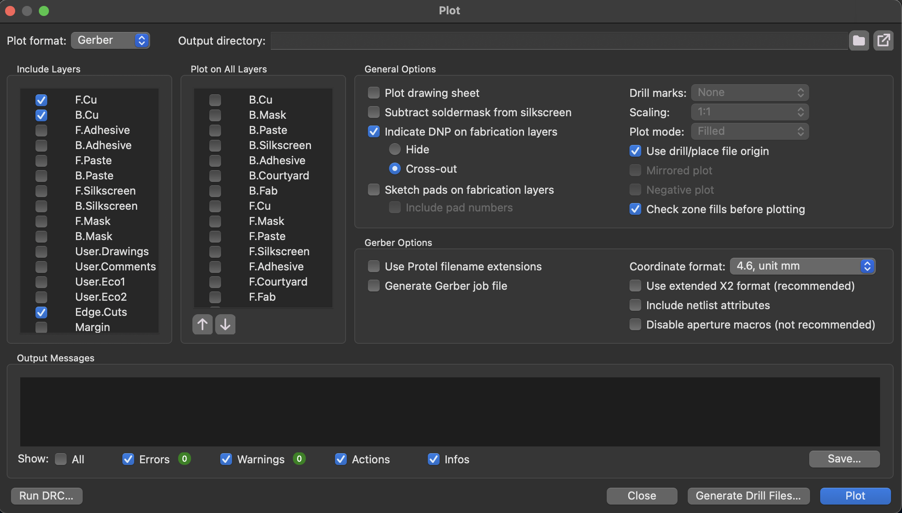Click the browse output directory folder icon
This screenshot has height=513, width=902.
point(859,41)
